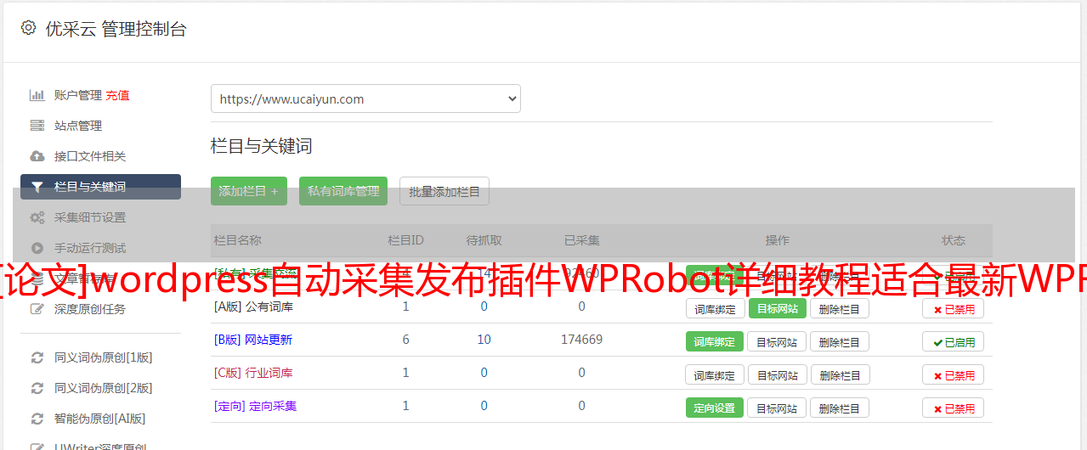The height and width of the screenshot is (450, 1087).
Task: Toggle the 已禁用 status for 定向采集
Action: pos(954,408)
